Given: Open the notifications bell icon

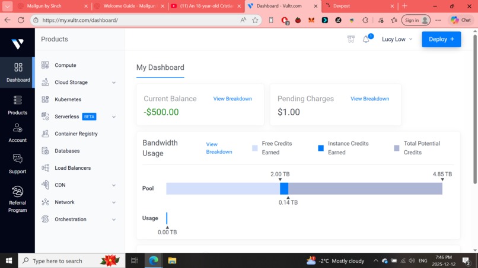Looking at the screenshot, I should [366, 39].
